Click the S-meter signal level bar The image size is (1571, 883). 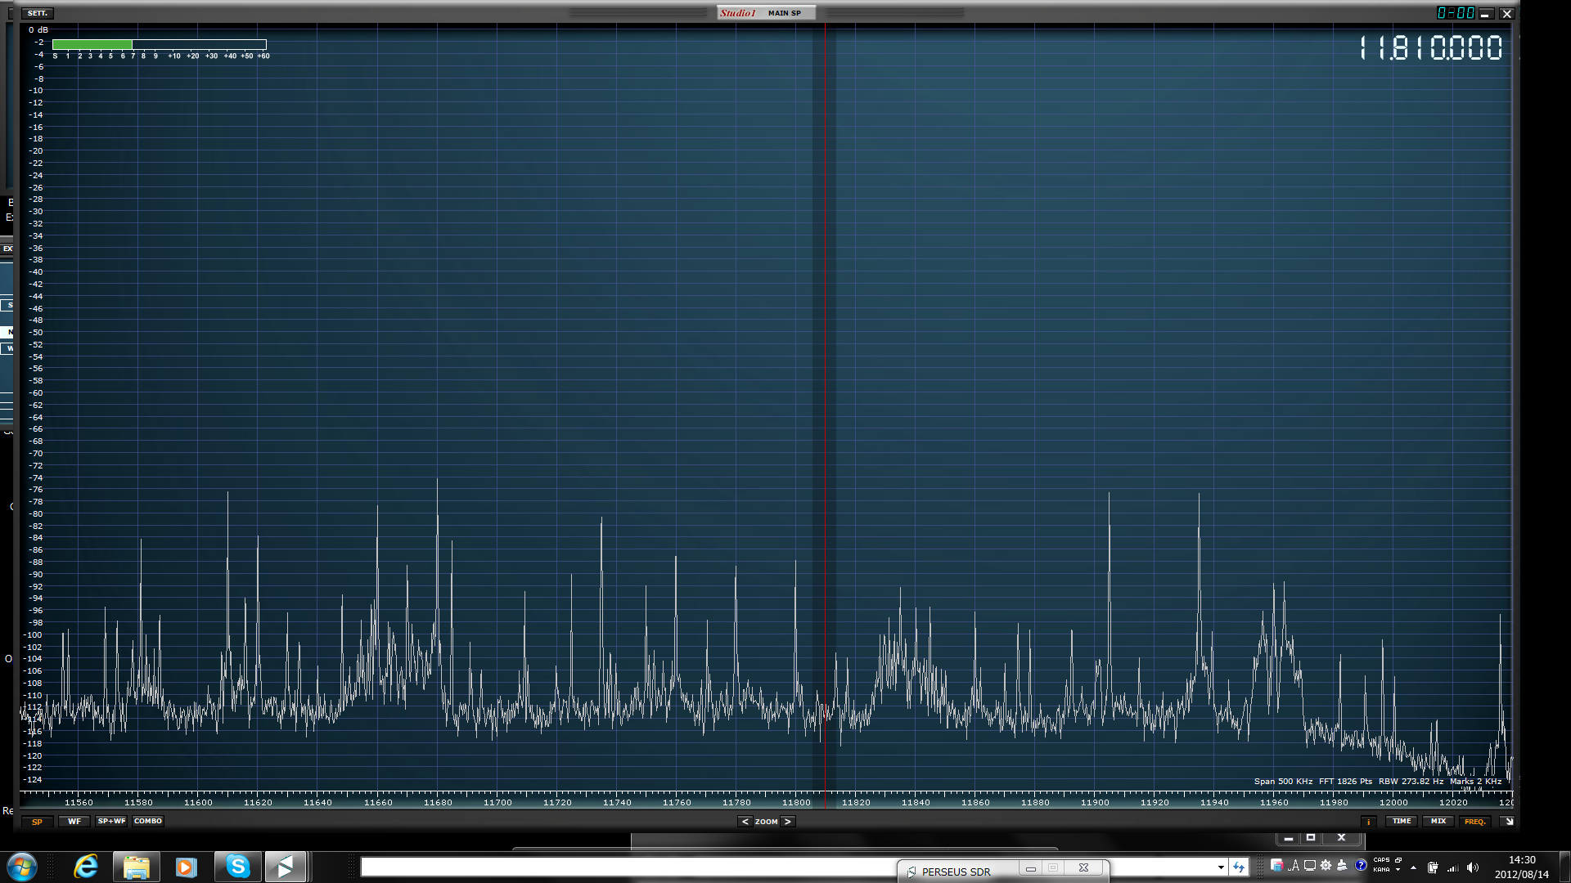pos(159,44)
